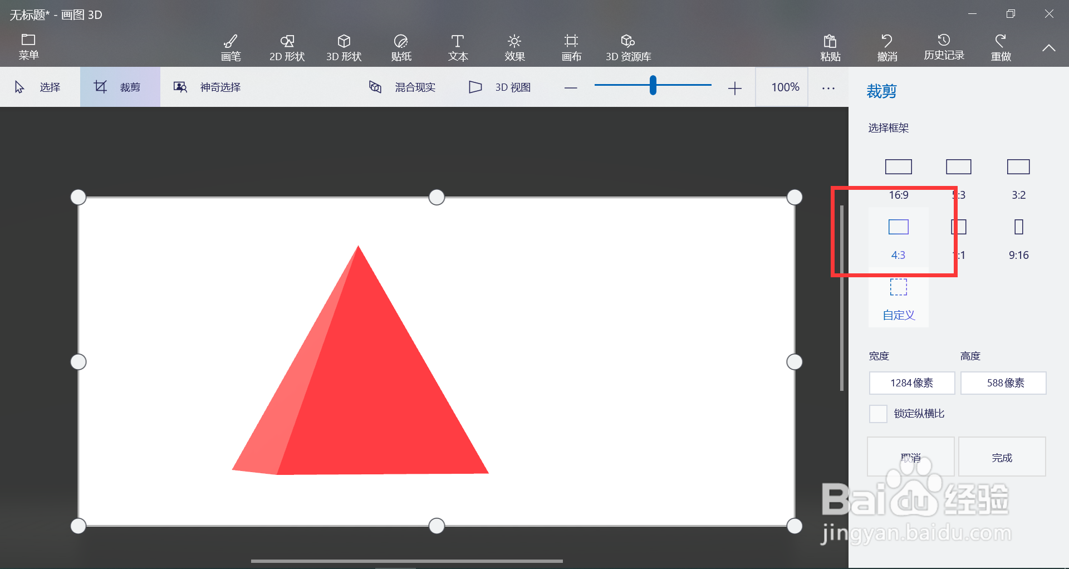Click the 高度 height field 588像素
This screenshot has width=1069, height=569.
pyautogui.click(x=1003, y=383)
